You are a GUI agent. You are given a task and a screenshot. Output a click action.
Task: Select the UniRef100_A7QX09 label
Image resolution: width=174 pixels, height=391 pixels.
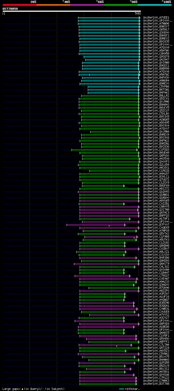pos(156,47)
